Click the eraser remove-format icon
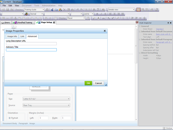This screenshot has width=173, height=130. 118,18
